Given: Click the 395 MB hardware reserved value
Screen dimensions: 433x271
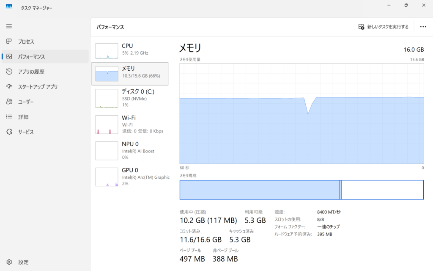Looking at the screenshot, I should coord(324,234).
